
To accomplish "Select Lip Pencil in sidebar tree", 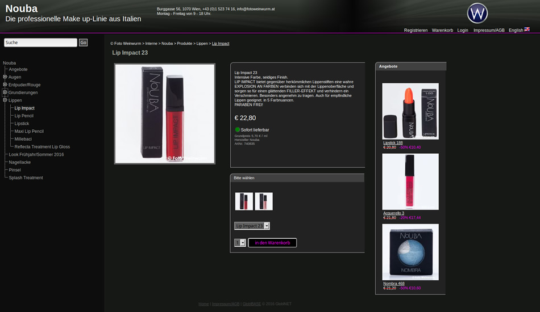I will coord(24,116).
